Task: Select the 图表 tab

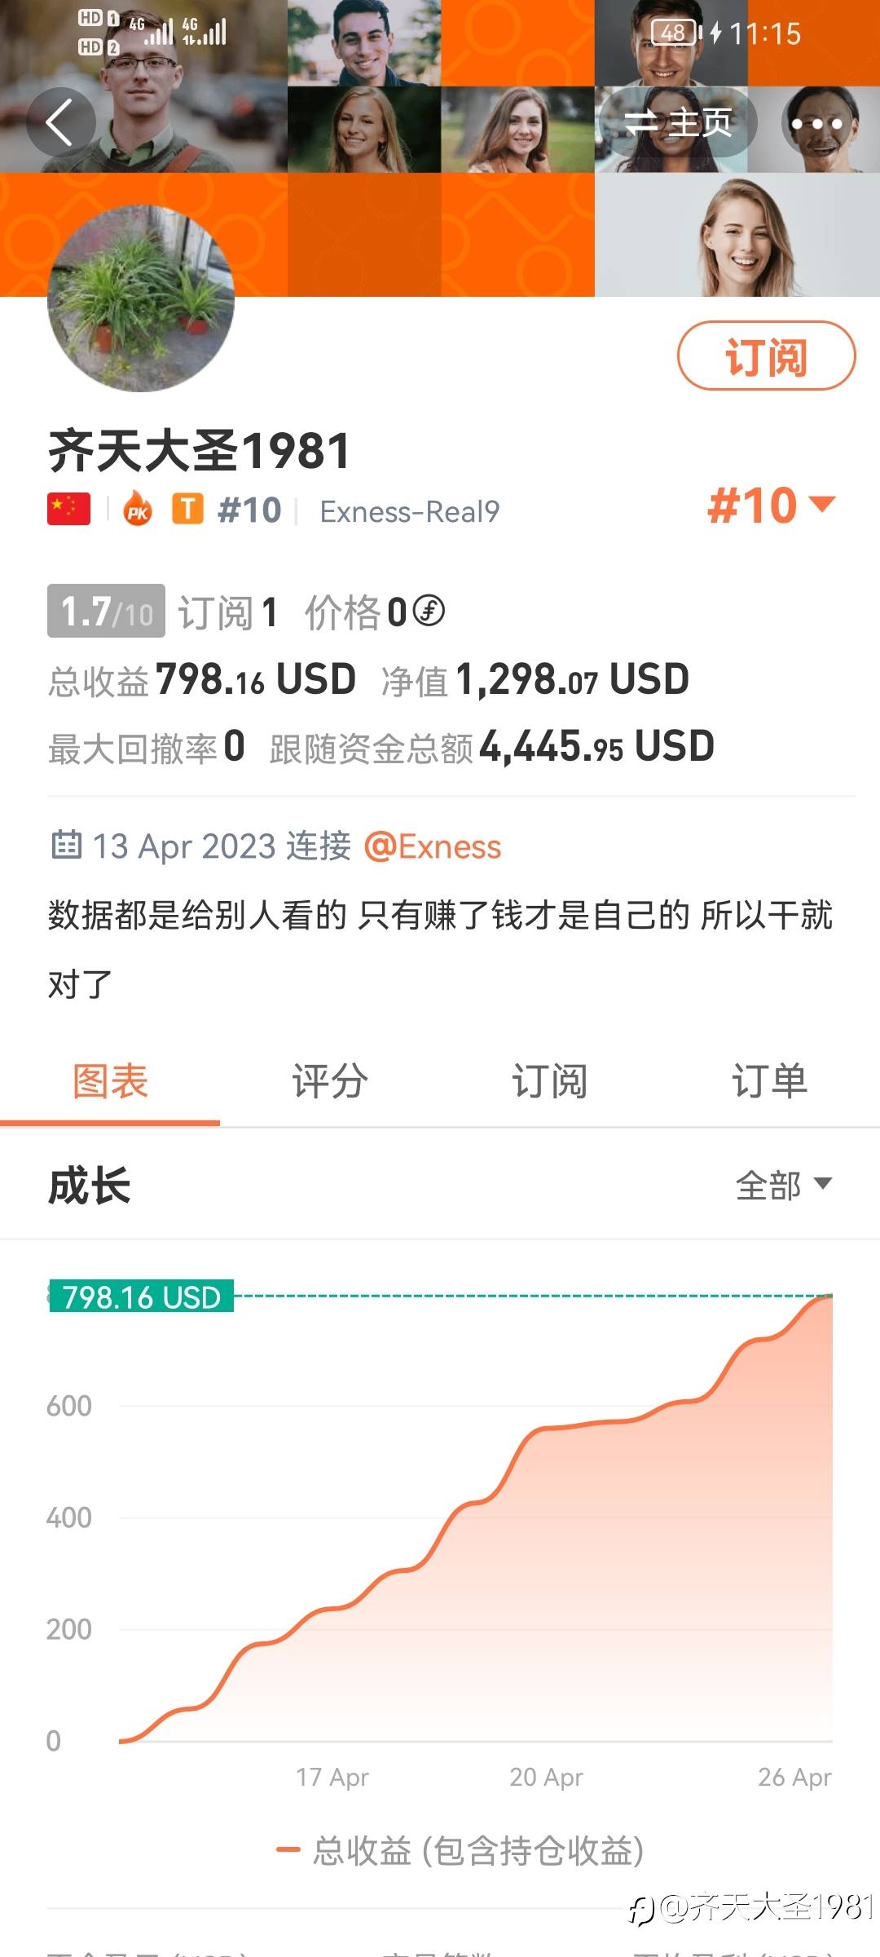Action: (110, 1081)
